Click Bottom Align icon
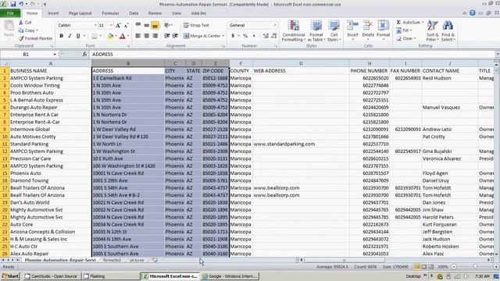The image size is (500, 281). [x=155, y=25]
